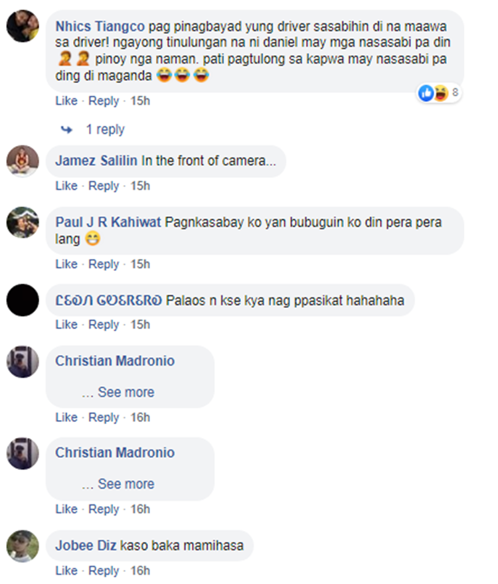Image resolution: width=498 pixels, height=584 pixels.
Task: Like Paul J R Kahiwat's comment
Action: click(66, 264)
